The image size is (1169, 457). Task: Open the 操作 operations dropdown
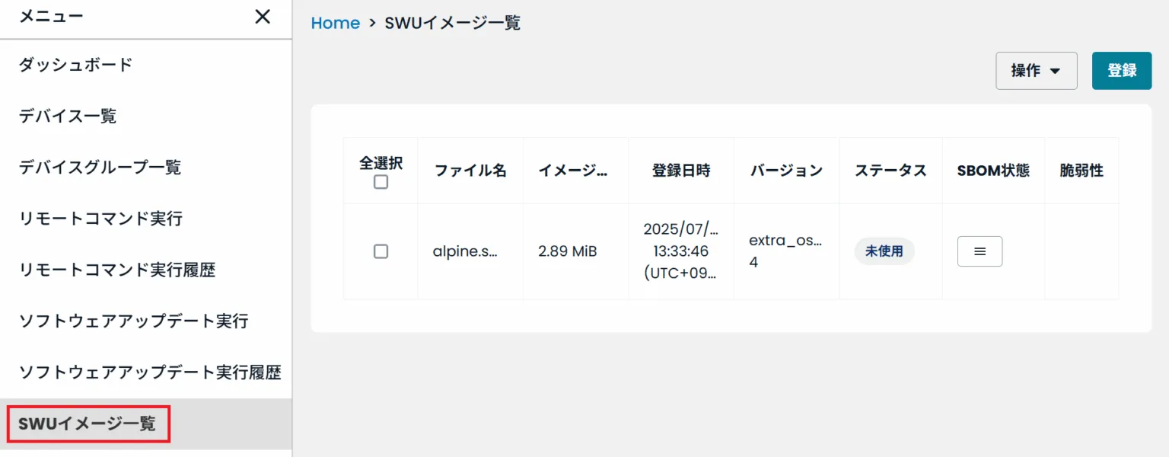tap(1036, 70)
